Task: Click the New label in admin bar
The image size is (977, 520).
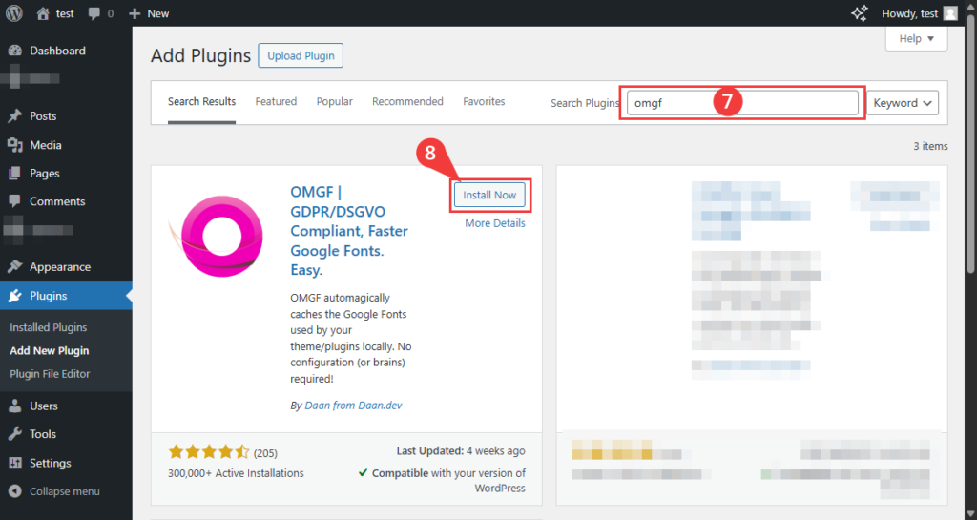Action: click(x=158, y=13)
